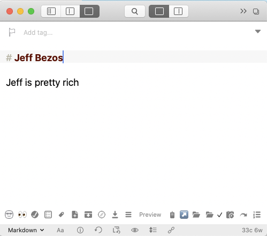Click the download arrow icon
The image size is (267, 236).
(x=115, y=215)
